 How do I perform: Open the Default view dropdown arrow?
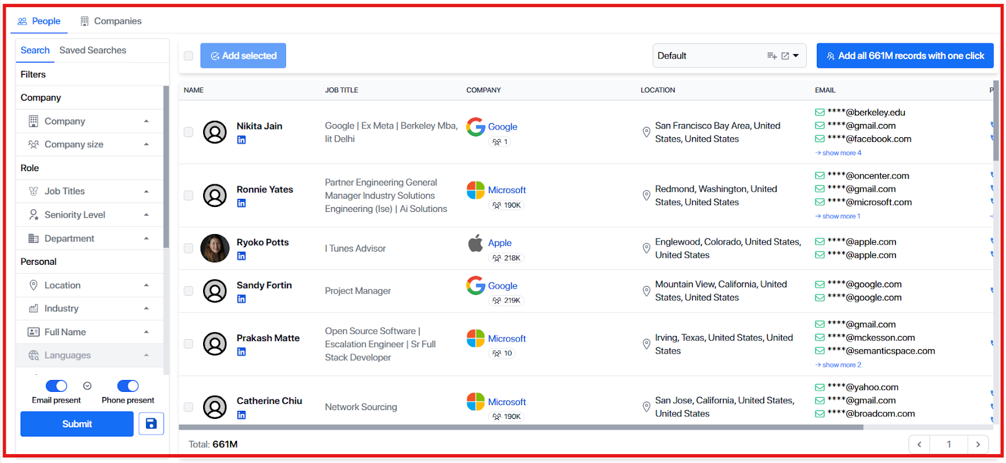pyautogui.click(x=796, y=56)
